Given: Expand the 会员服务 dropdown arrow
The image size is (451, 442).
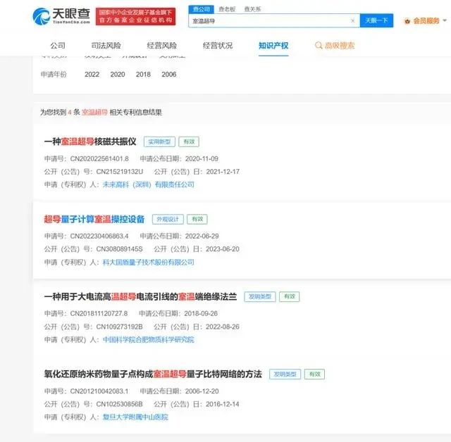Looking at the screenshot, I should [x=445, y=20].
